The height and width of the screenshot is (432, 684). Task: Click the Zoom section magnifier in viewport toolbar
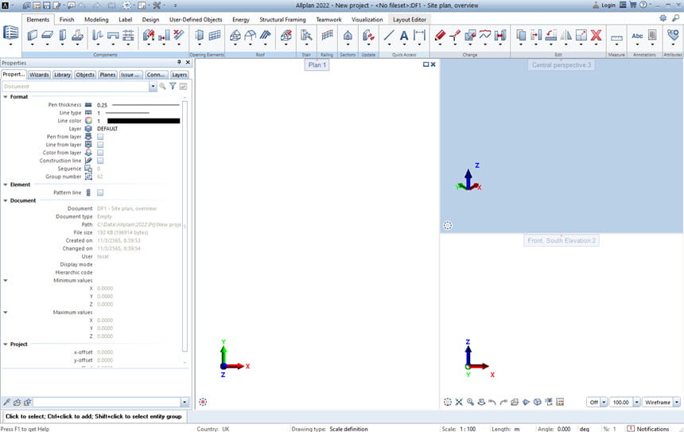(470, 402)
